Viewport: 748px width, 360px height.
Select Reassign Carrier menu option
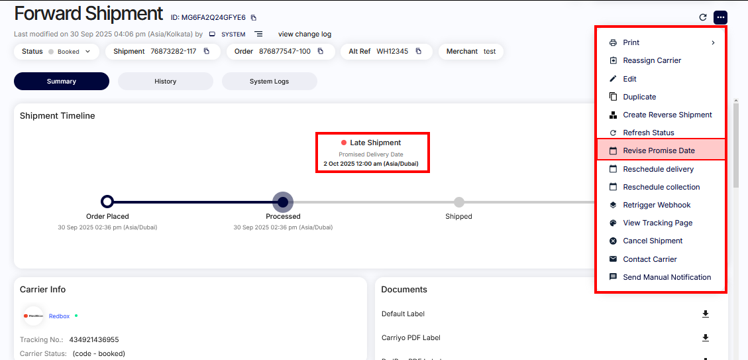point(652,60)
